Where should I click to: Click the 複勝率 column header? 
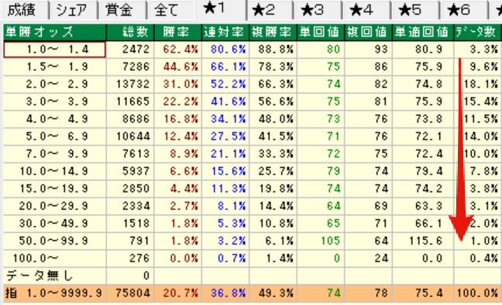273,32
